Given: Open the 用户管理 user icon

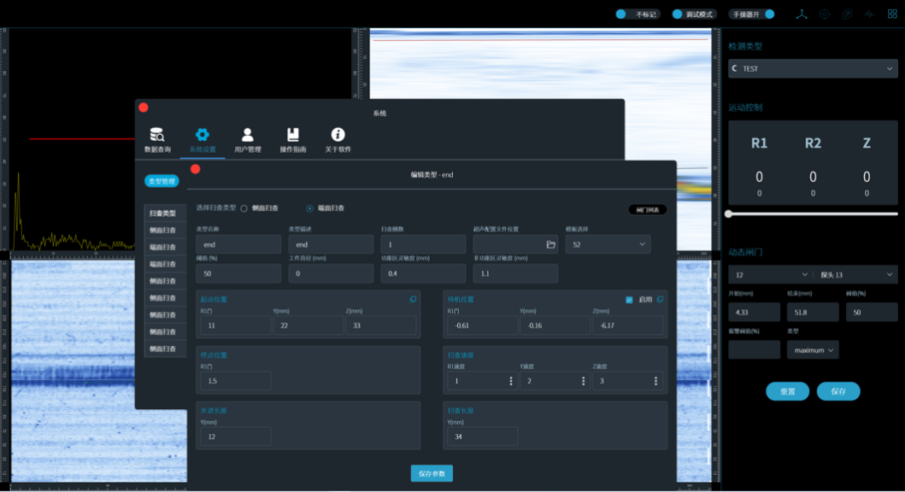Looking at the screenshot, I should click(x=248, y=135).
